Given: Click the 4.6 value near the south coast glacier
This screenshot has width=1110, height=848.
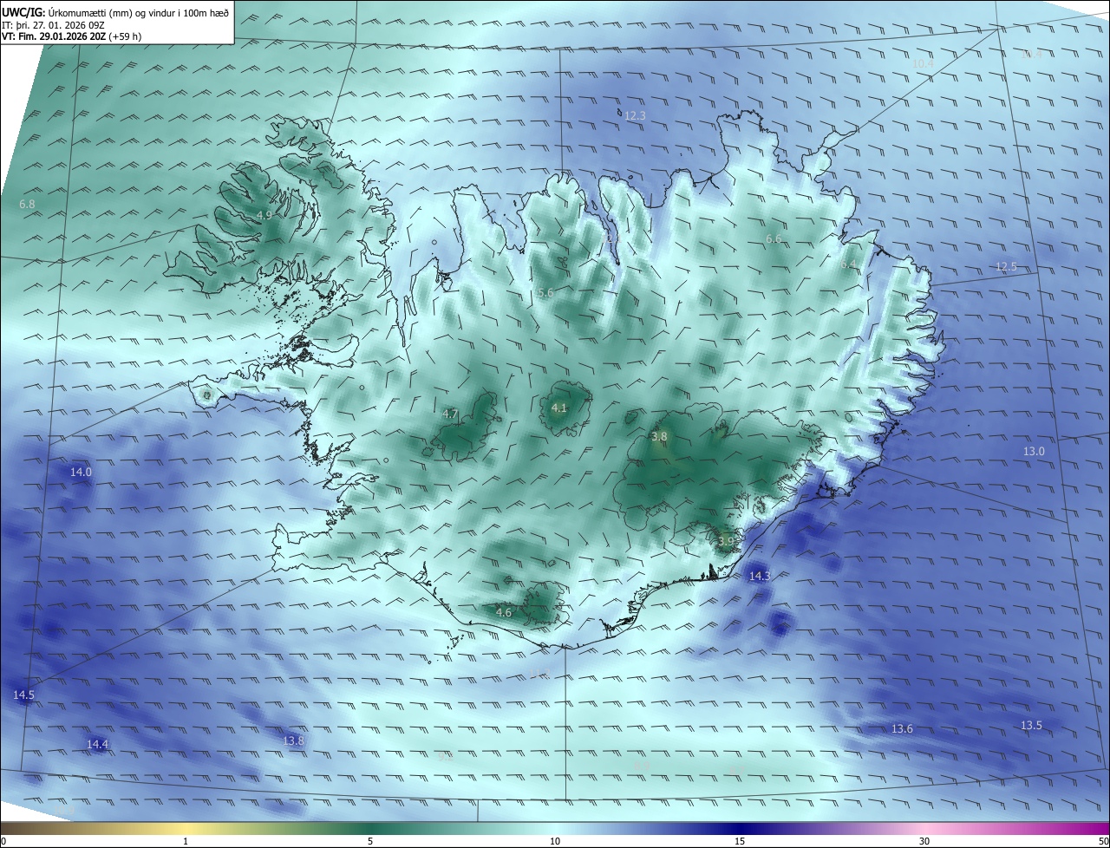Looking at the screenshot, I should [504, 612].
